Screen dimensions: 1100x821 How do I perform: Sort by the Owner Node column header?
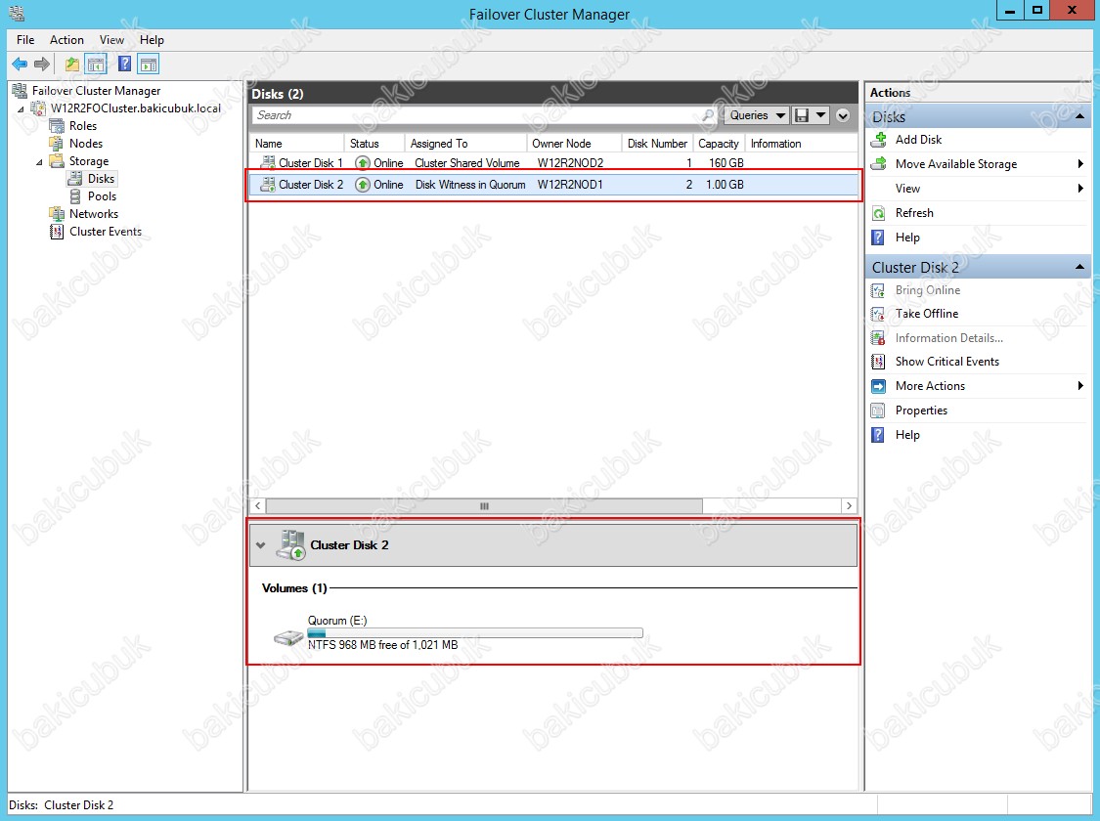tap(574, 143)
